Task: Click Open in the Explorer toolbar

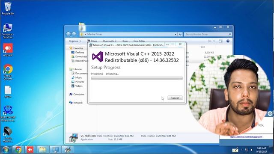Action: (92, 41)
